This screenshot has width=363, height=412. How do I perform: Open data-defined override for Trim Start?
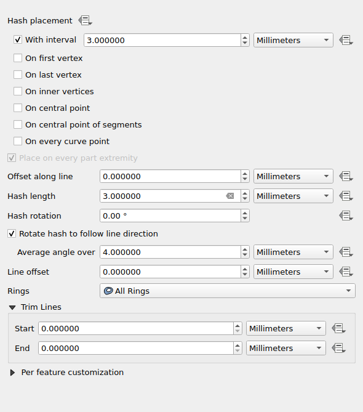tap(338, 328)
